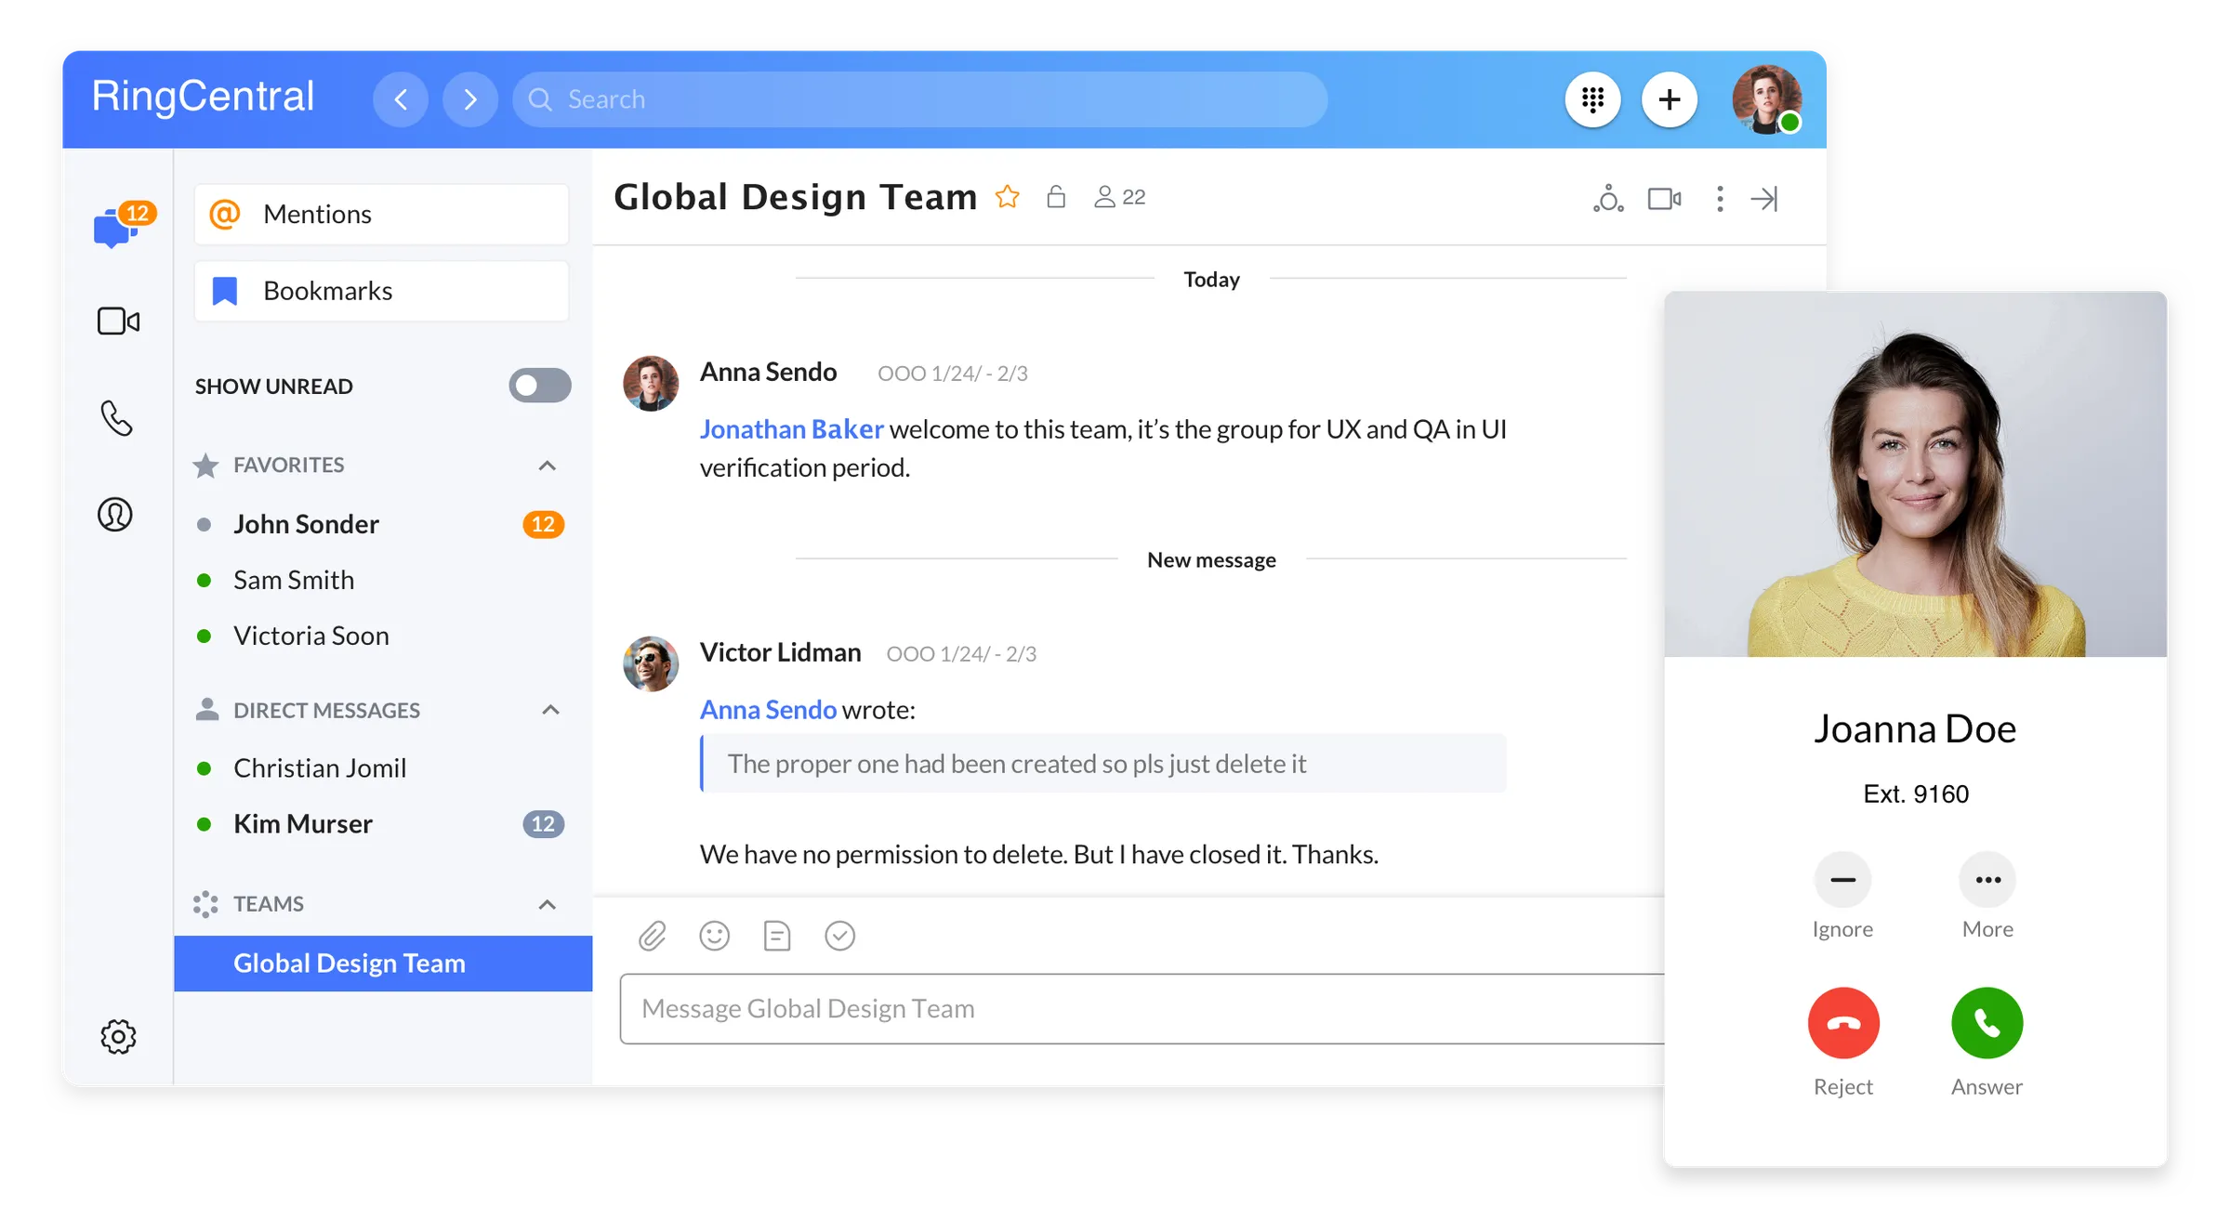Screen dimensions: 2231x1220
Task: Open the Video section in left sidebar
Action: (118, 321)
